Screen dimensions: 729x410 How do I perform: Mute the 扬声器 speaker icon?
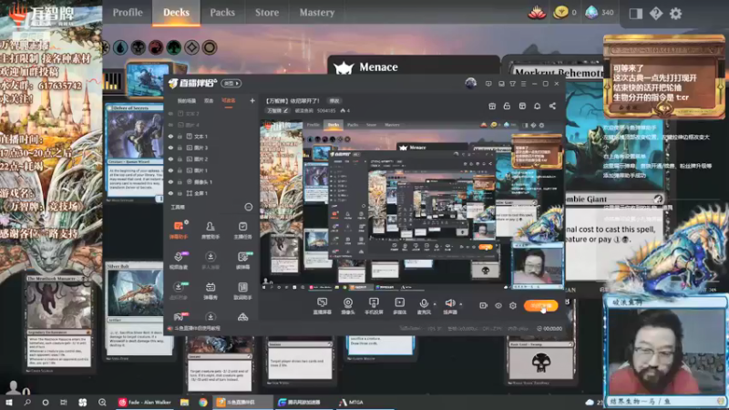tap(449, 303)
